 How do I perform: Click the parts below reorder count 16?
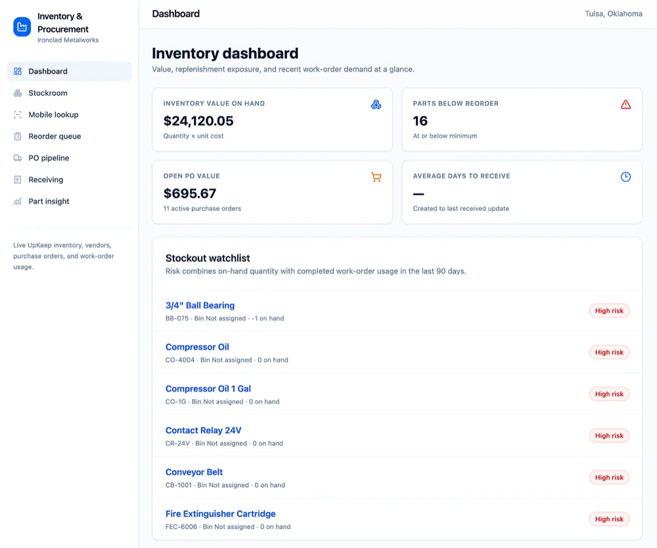point(420,121)
